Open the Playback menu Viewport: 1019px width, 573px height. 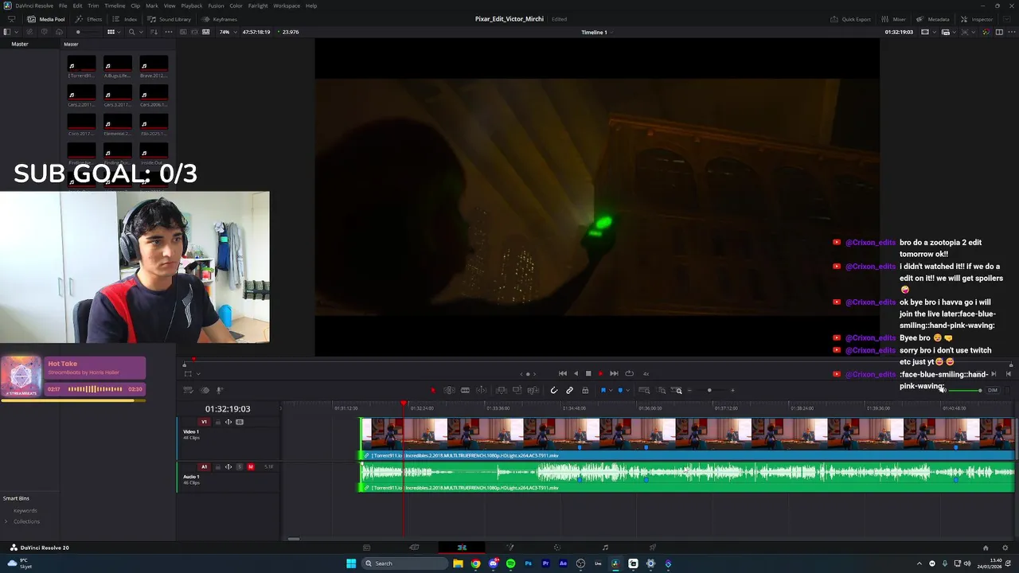click(192, 6)
